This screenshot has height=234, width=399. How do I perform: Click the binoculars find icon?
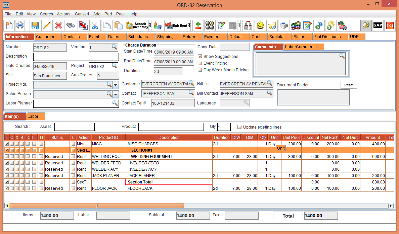point(70,25)
